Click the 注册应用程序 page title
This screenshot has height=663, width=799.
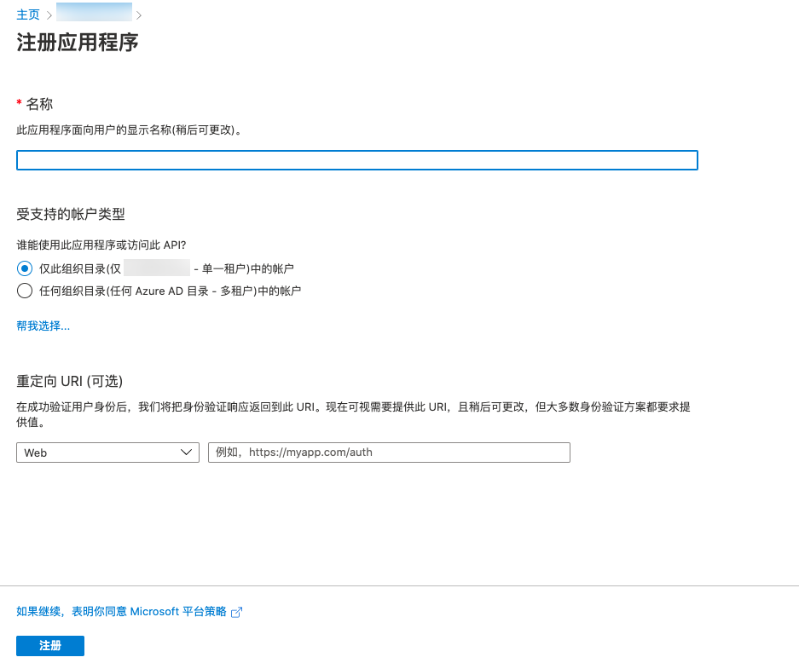(77, 43)
